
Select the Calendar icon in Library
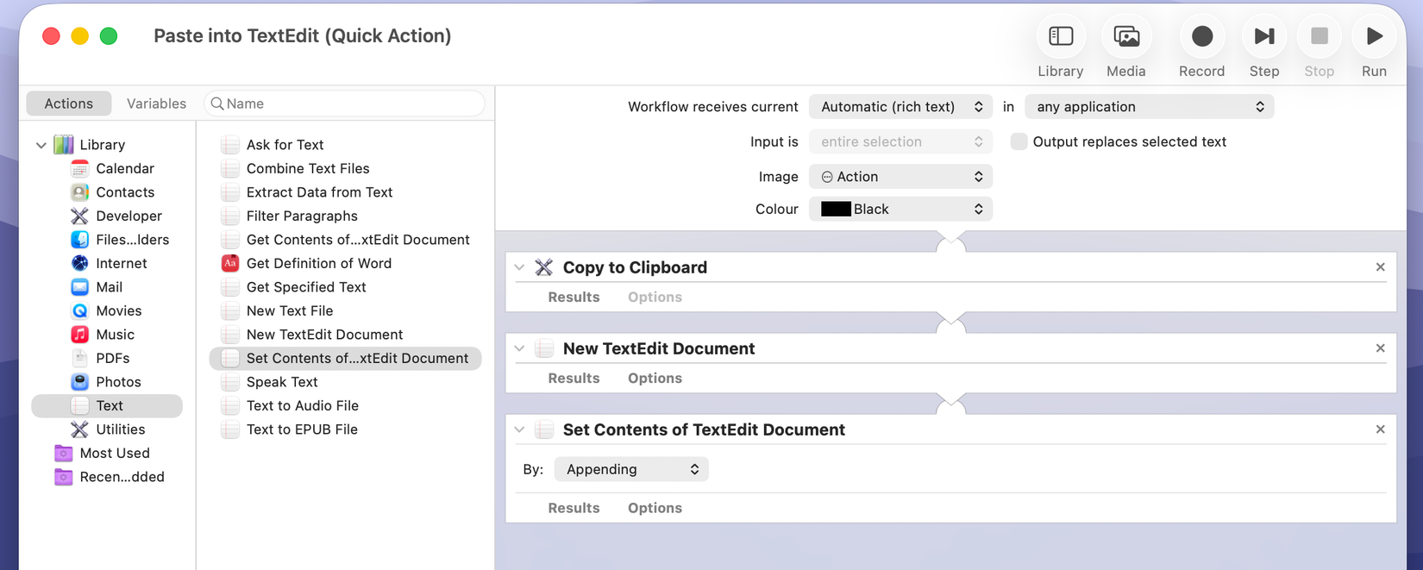coord(80,168)
